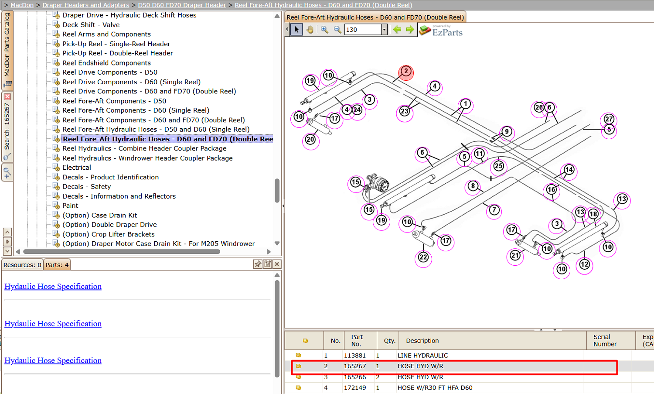Close the Search: 165267 side tab
The image size is (654, 394).
click(x=7, y=96)
